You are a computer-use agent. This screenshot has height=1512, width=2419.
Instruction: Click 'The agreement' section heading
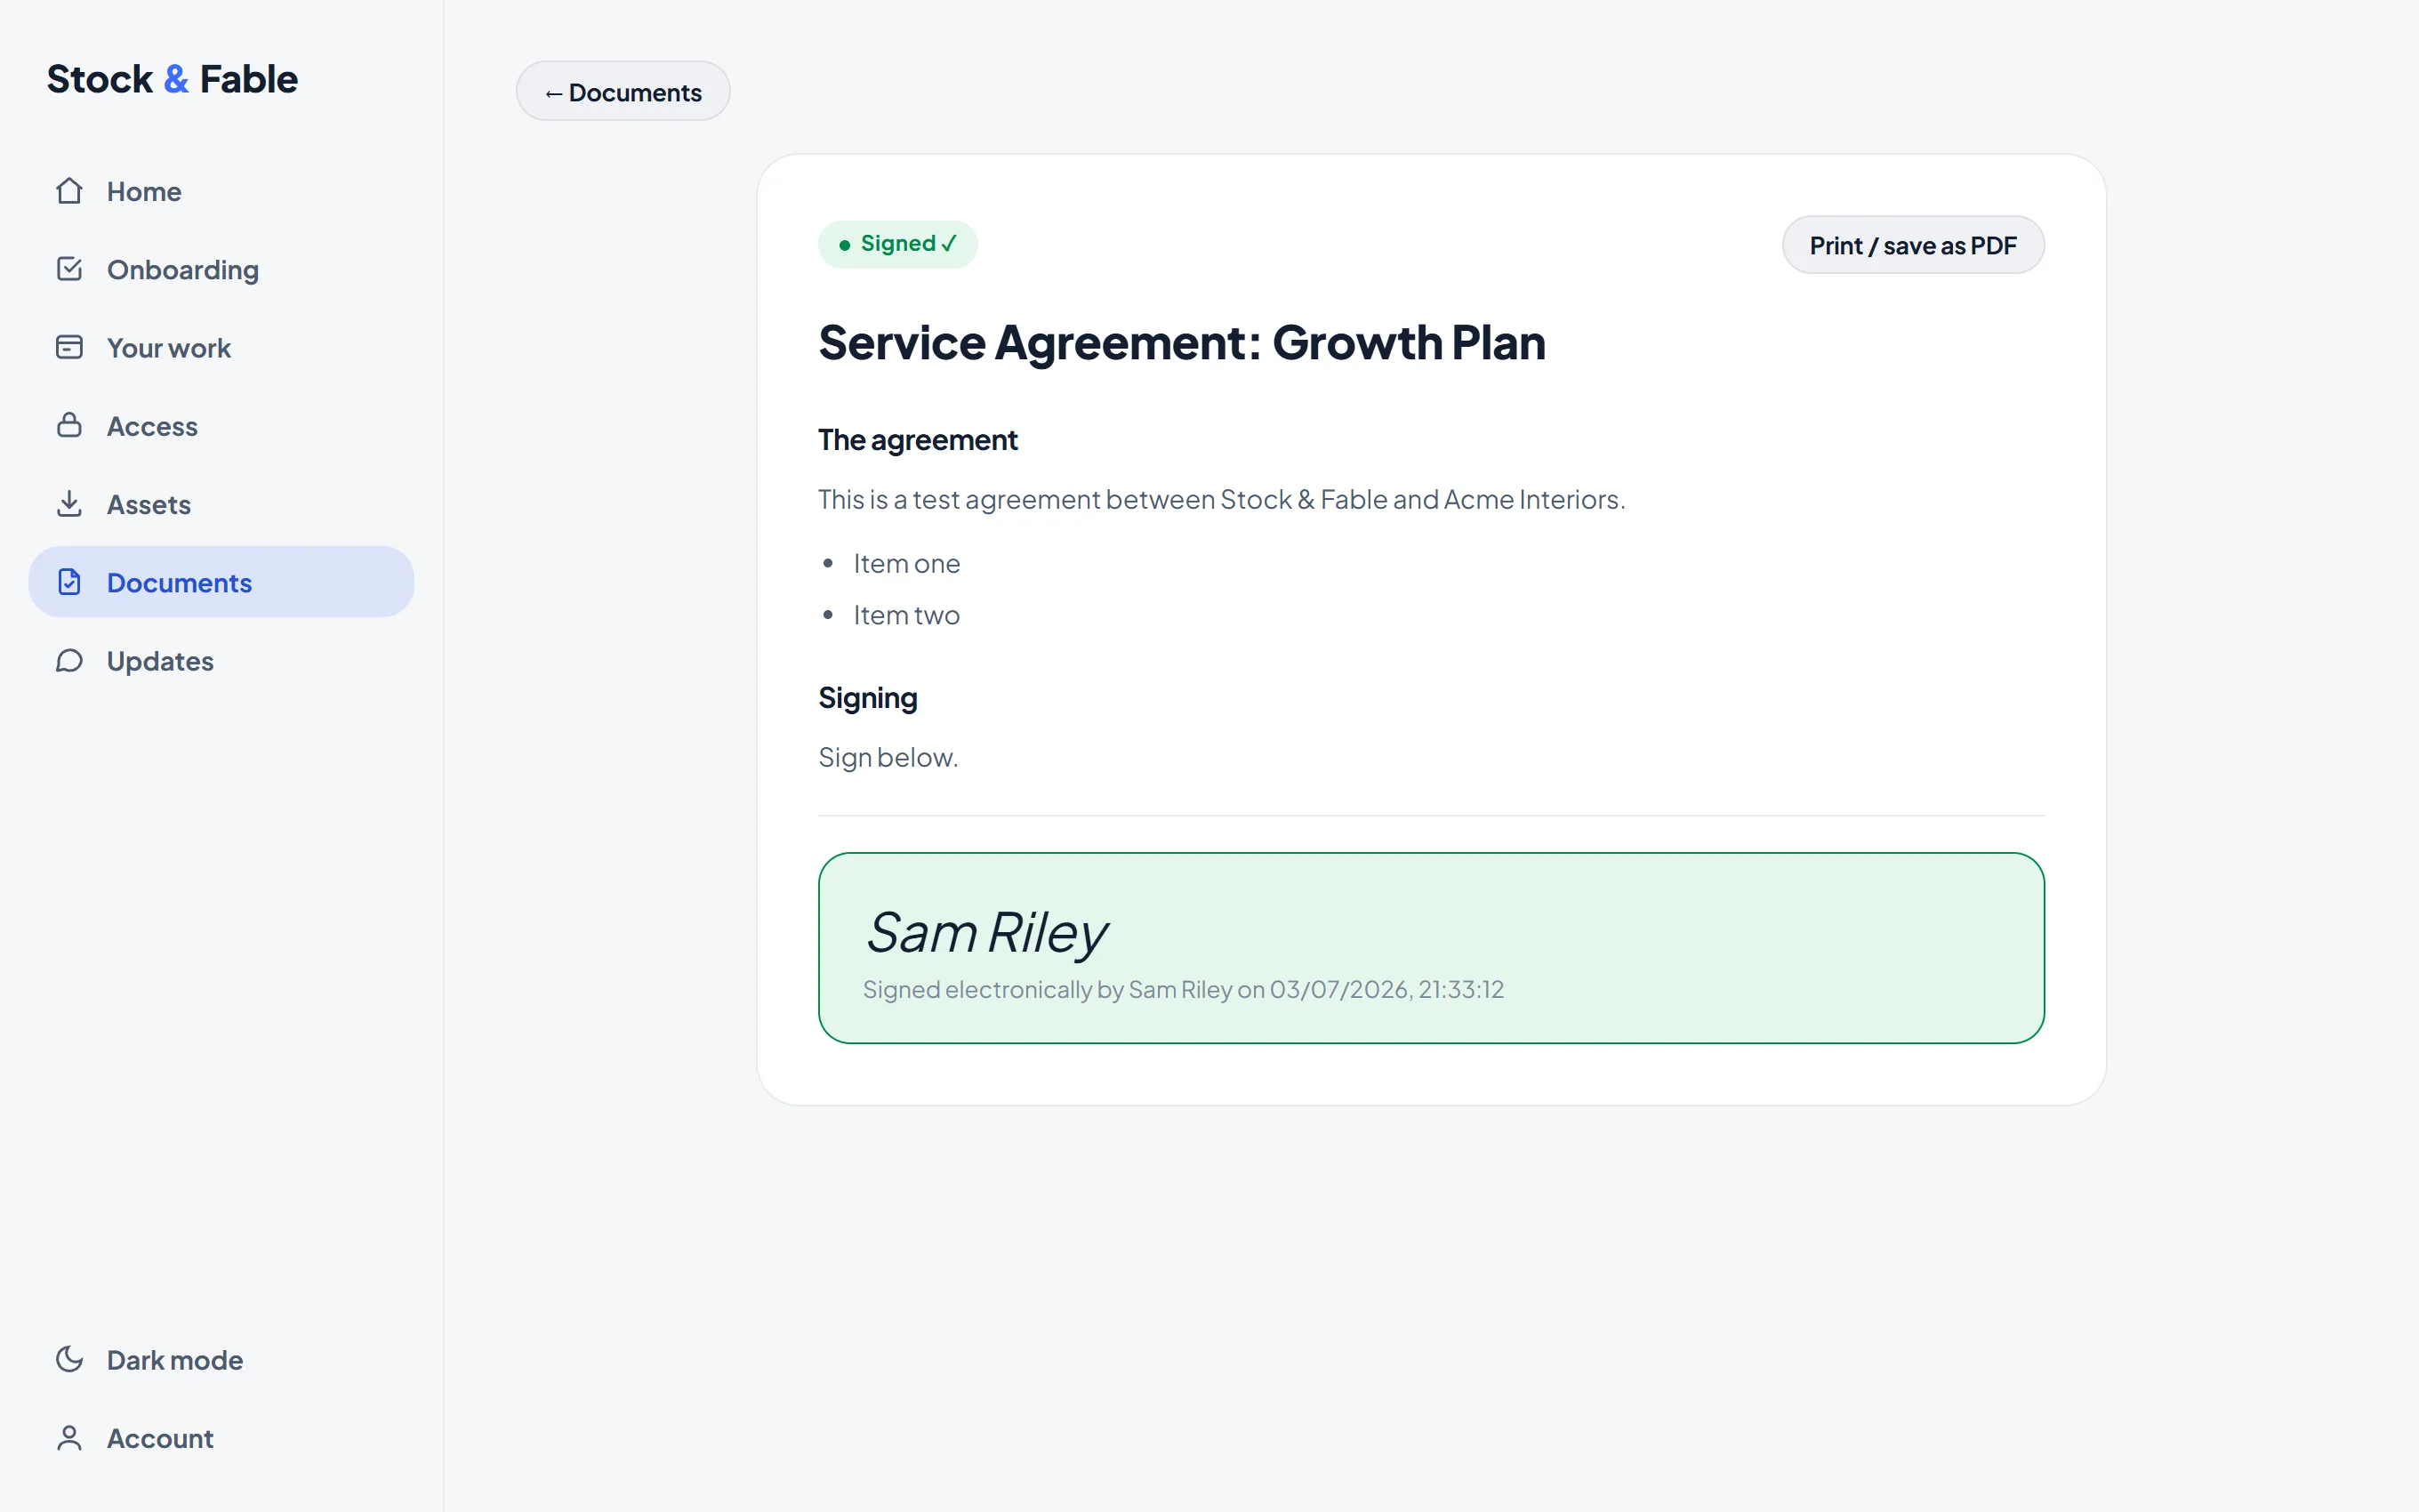tap(918, 440)
